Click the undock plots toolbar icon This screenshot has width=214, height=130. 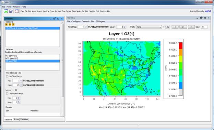[17, 11]
